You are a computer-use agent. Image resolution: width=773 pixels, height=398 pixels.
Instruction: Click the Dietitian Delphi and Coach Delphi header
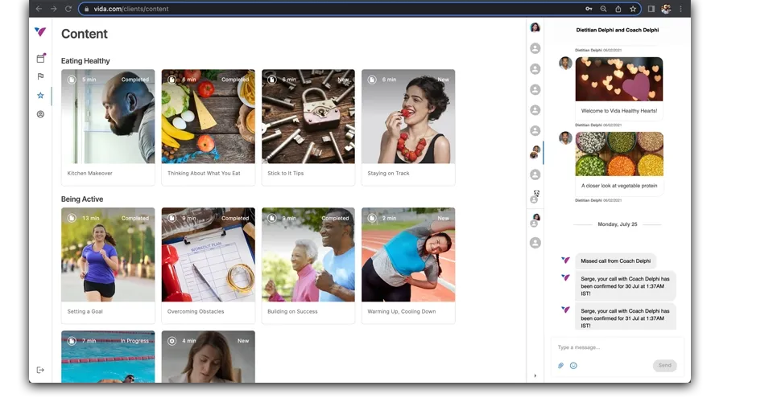point(618,30)
